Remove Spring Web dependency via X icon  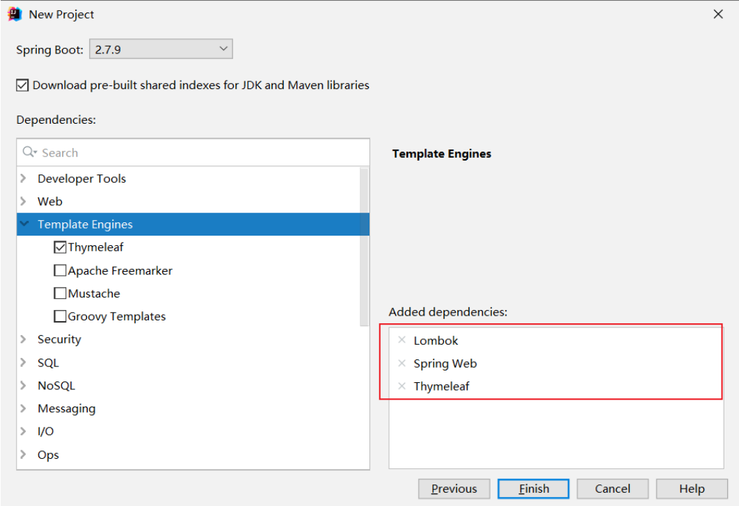402,363
